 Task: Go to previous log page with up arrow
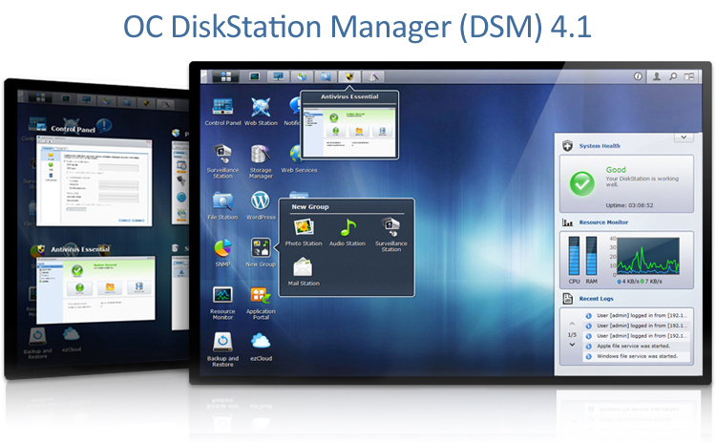[572, 324]
